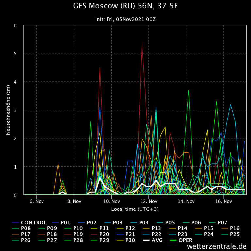Select the P11 legend entry
Image resolution: width=251 pixels, height=251 pixels.
(103, 228)
